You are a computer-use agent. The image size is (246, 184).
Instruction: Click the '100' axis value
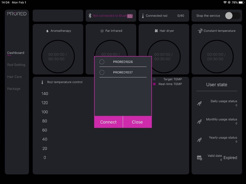[45, 112]
